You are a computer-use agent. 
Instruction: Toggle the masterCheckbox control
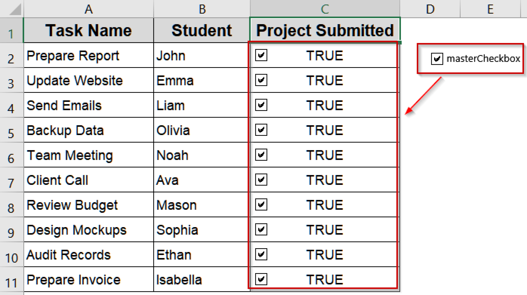[437, 59]
